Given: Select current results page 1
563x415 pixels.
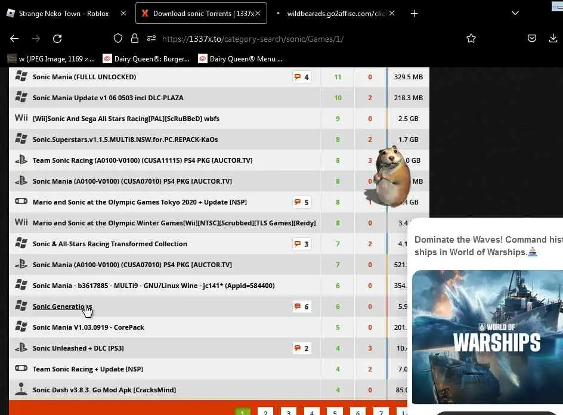Looking at the screenshot, I should point(242,412).
